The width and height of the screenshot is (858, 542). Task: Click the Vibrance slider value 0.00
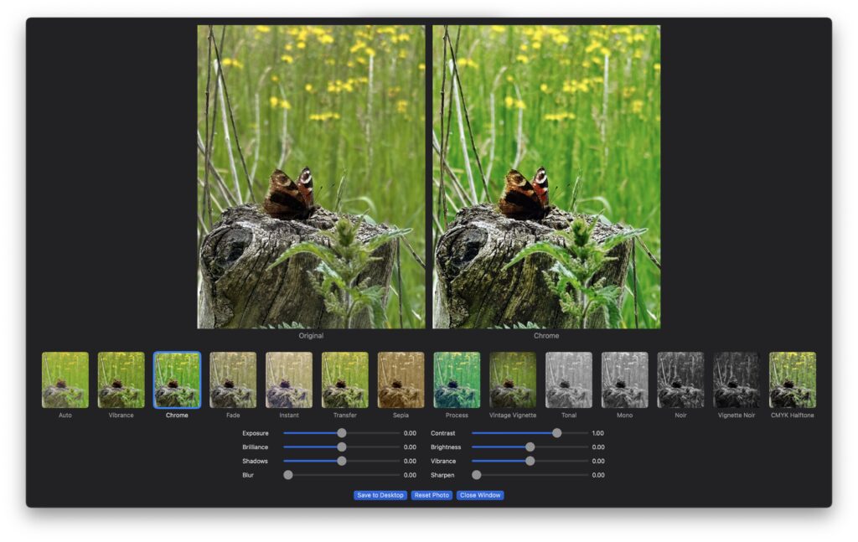(598, 462)
